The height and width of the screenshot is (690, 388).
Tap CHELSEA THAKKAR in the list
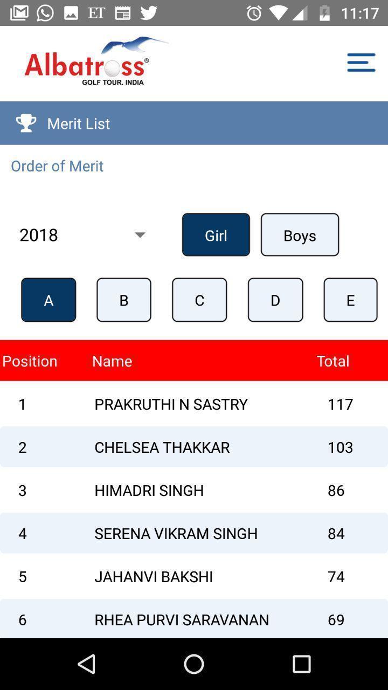tap(162, 447)
